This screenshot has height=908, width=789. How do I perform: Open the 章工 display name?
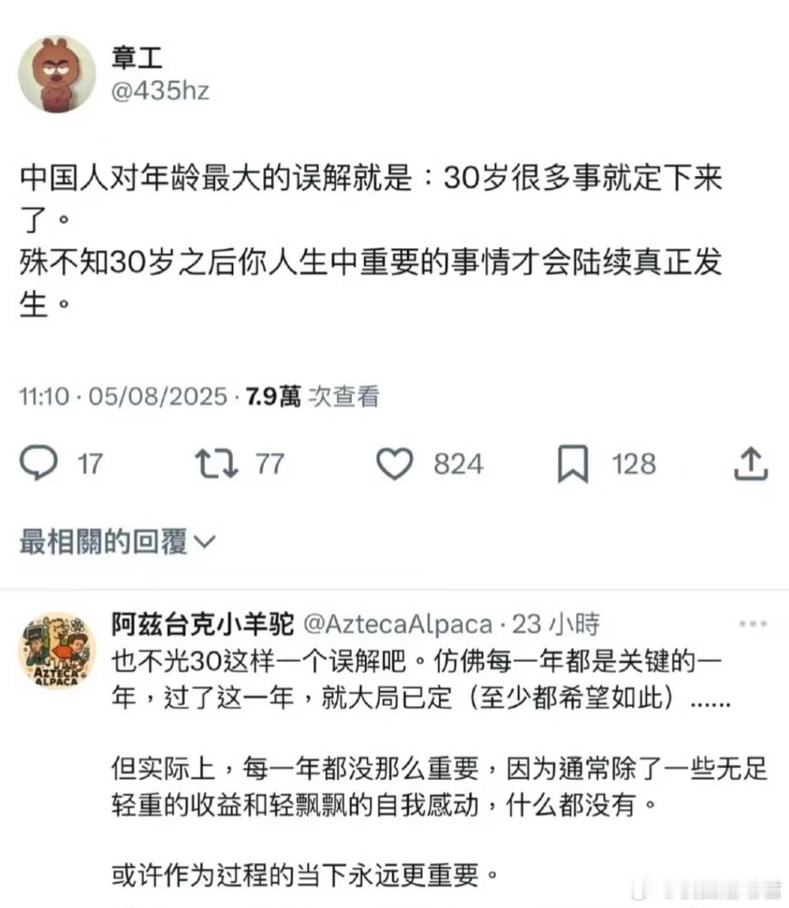(x=137, y=57)
